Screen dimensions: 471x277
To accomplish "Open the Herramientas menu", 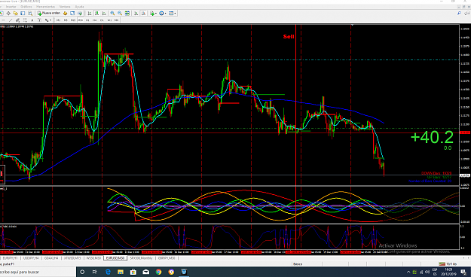I will point(46,6).
